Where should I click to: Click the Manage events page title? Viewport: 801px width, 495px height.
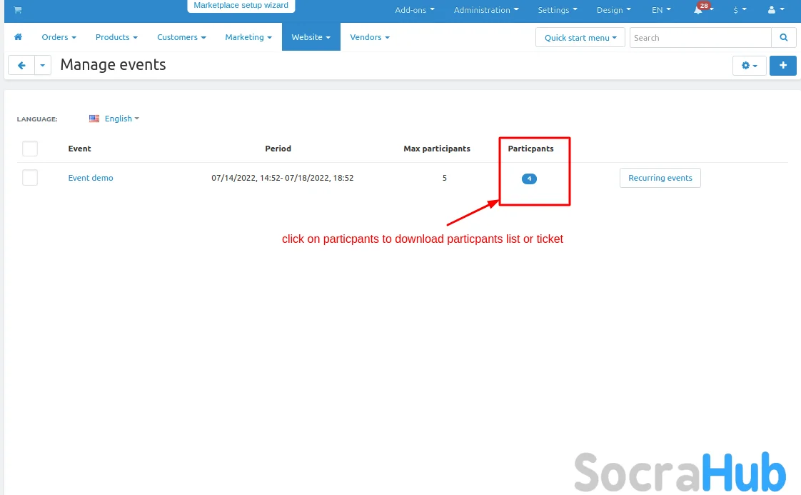point(113,65)
